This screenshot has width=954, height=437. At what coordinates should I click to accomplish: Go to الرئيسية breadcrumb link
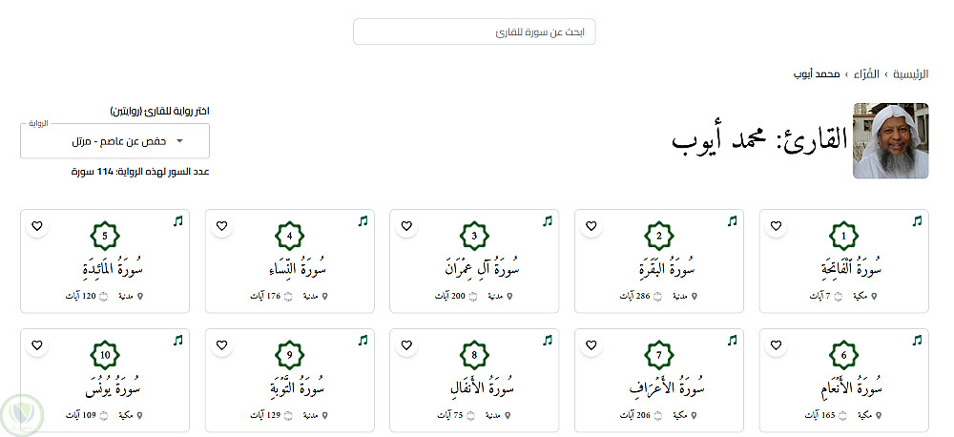[x=911, y=73]
